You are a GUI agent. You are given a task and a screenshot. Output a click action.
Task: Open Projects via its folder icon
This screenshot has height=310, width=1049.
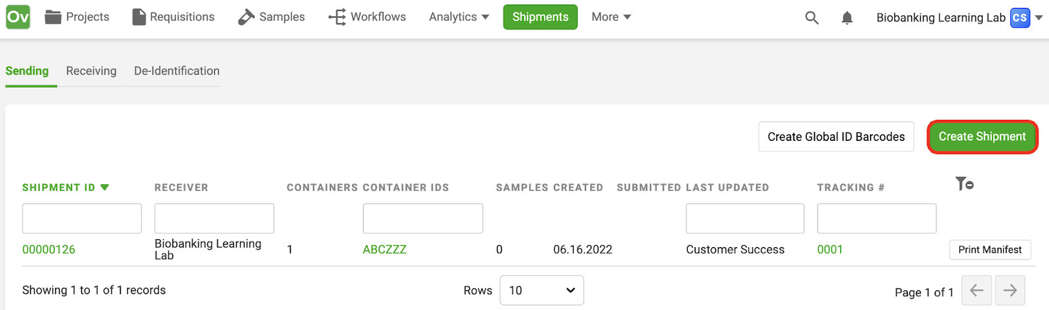click(52, 17)
